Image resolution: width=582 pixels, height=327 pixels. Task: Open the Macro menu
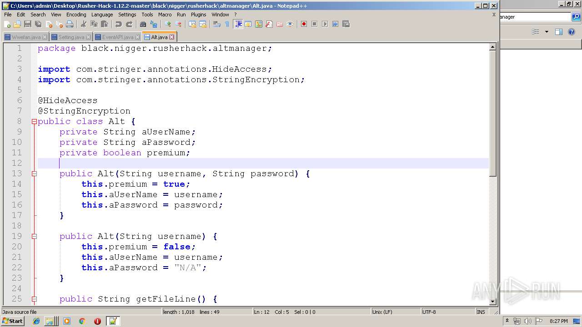tap(165, 15)
